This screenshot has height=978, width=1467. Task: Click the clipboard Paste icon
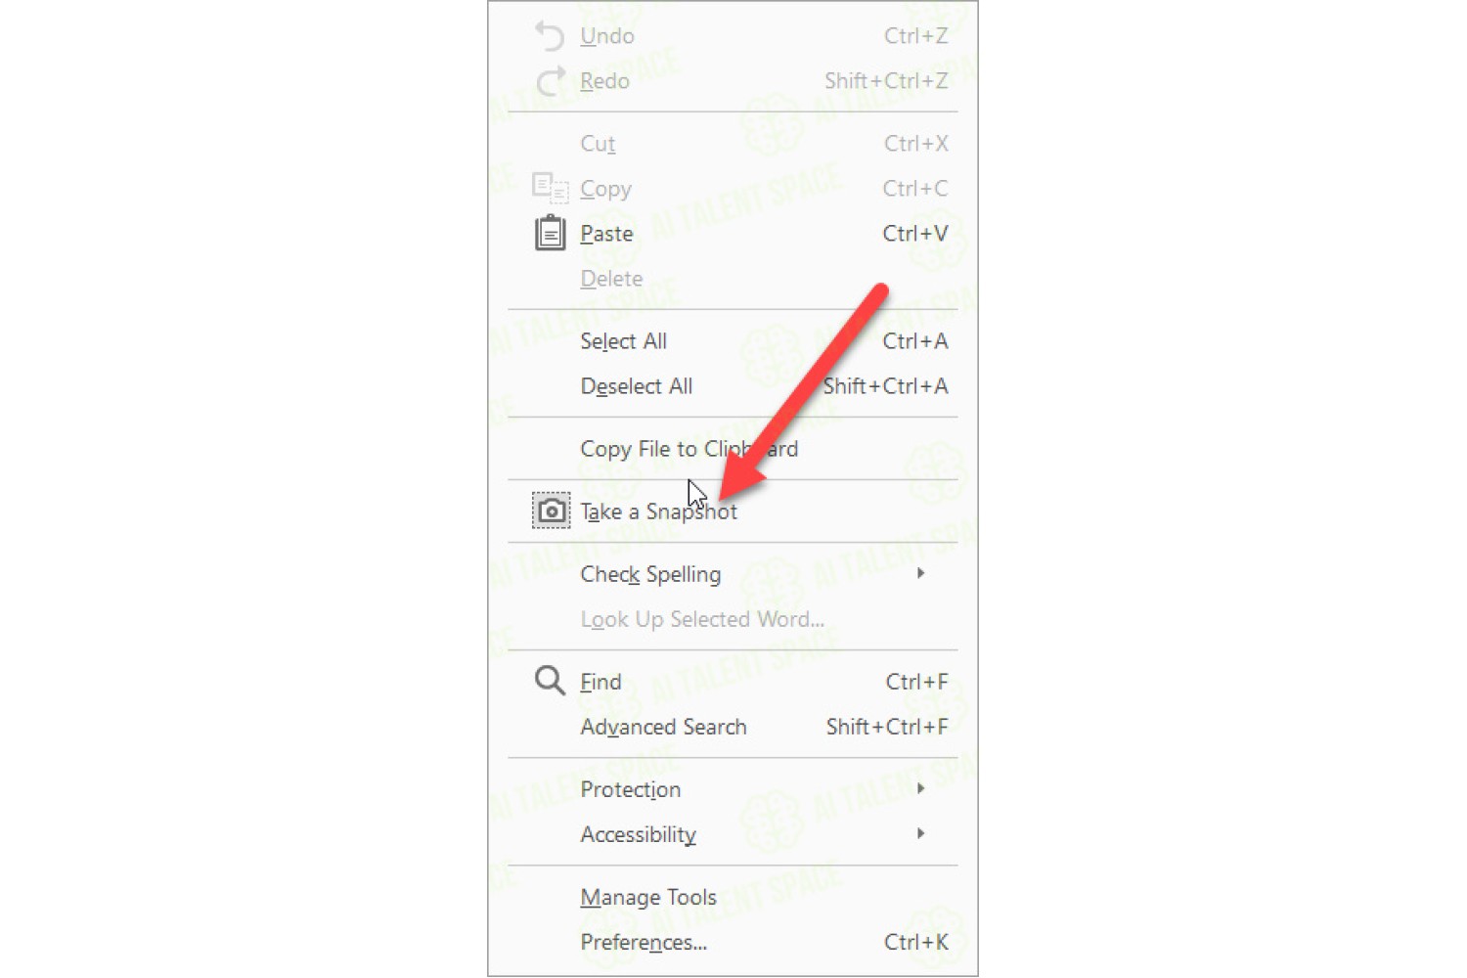click(550, 233)
